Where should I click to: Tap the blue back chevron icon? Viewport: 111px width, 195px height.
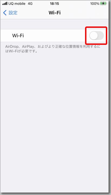tap(5, 13)
